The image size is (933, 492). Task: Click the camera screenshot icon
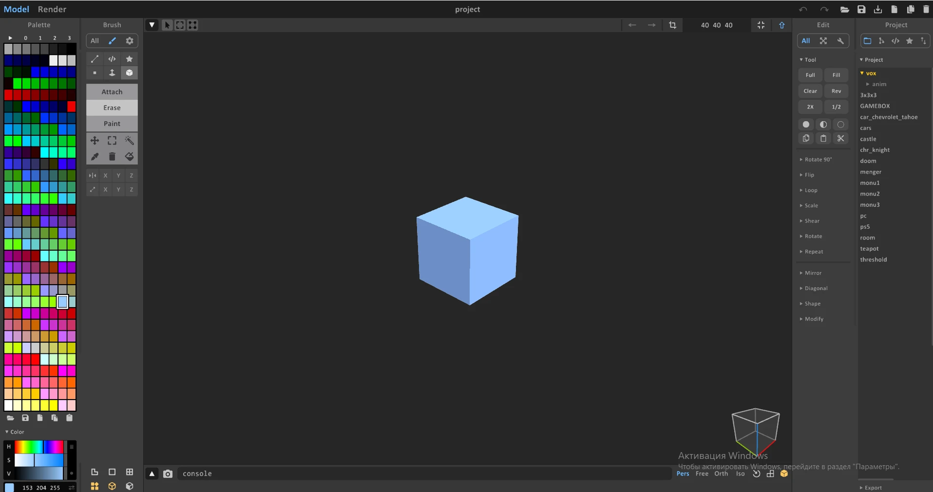tap(168, 474)
